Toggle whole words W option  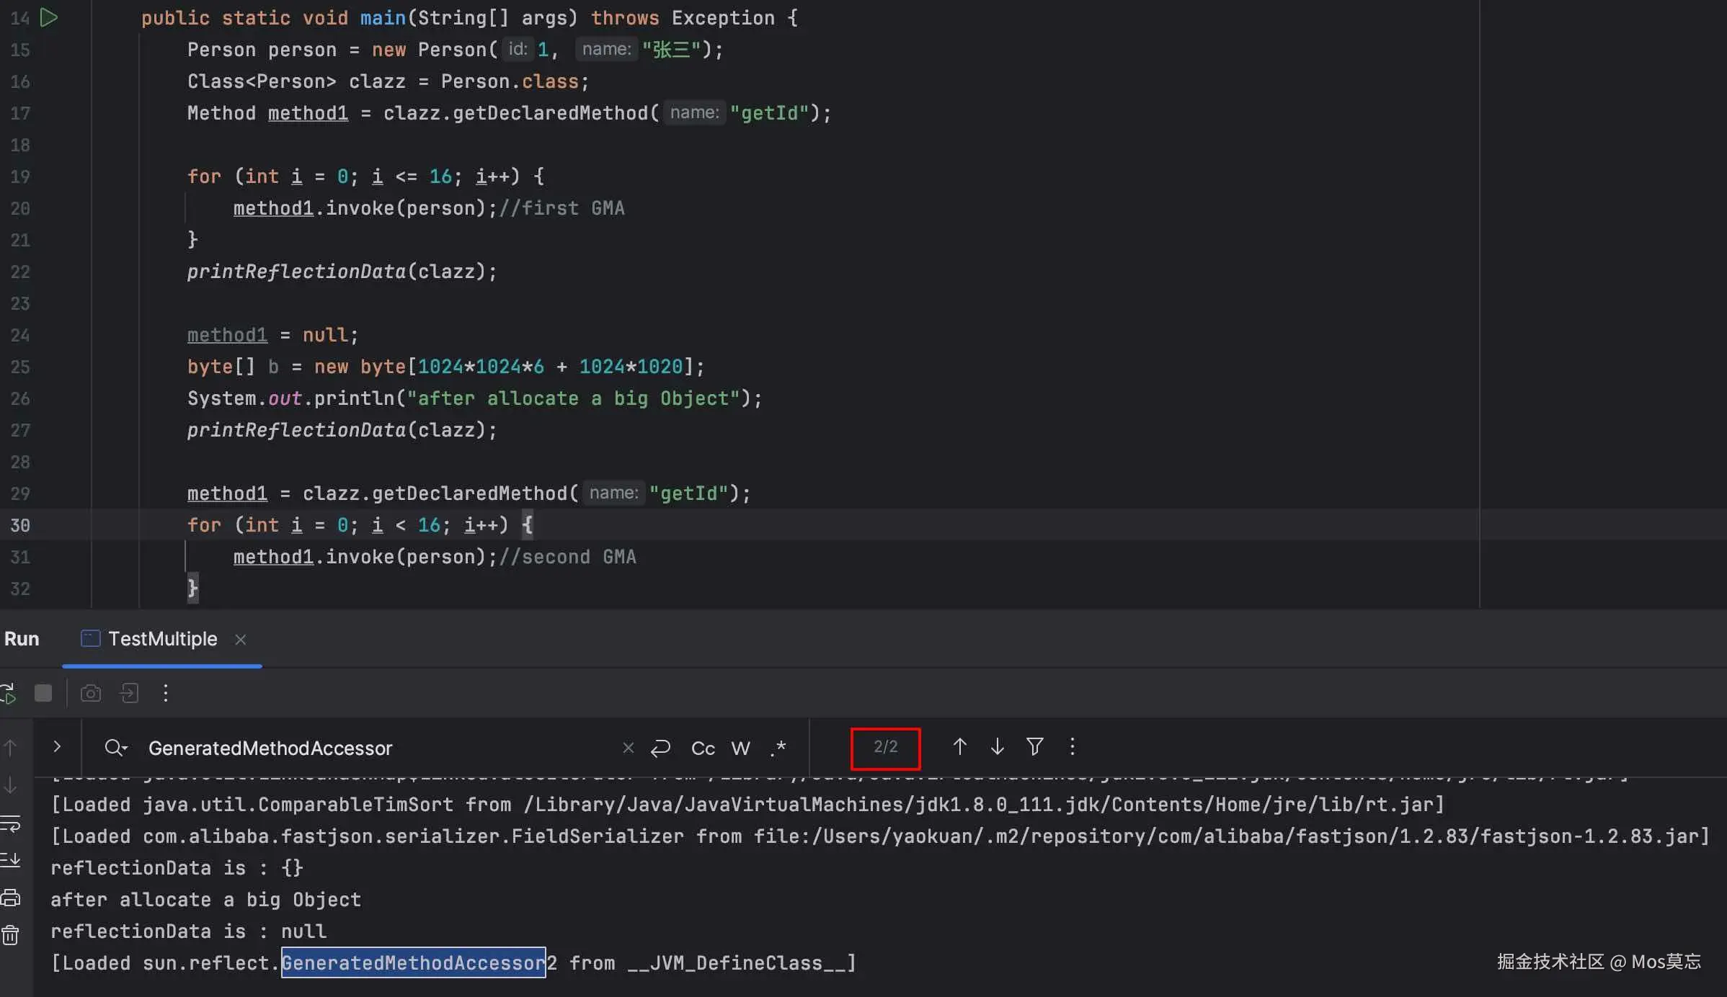click(x=740, y=749)
